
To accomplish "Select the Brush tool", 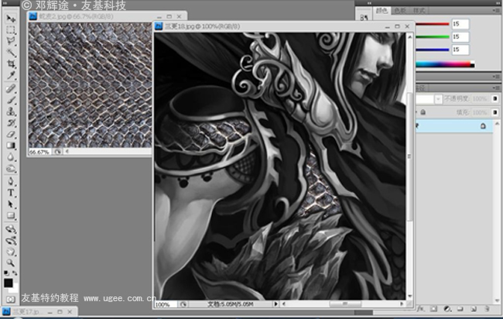I will [11, 100].
